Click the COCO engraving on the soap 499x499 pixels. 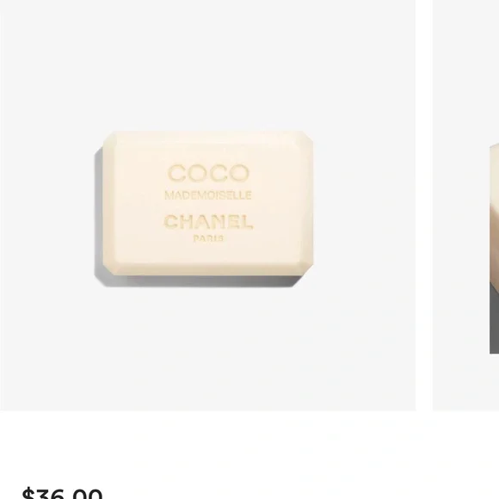tap(208, 173)
